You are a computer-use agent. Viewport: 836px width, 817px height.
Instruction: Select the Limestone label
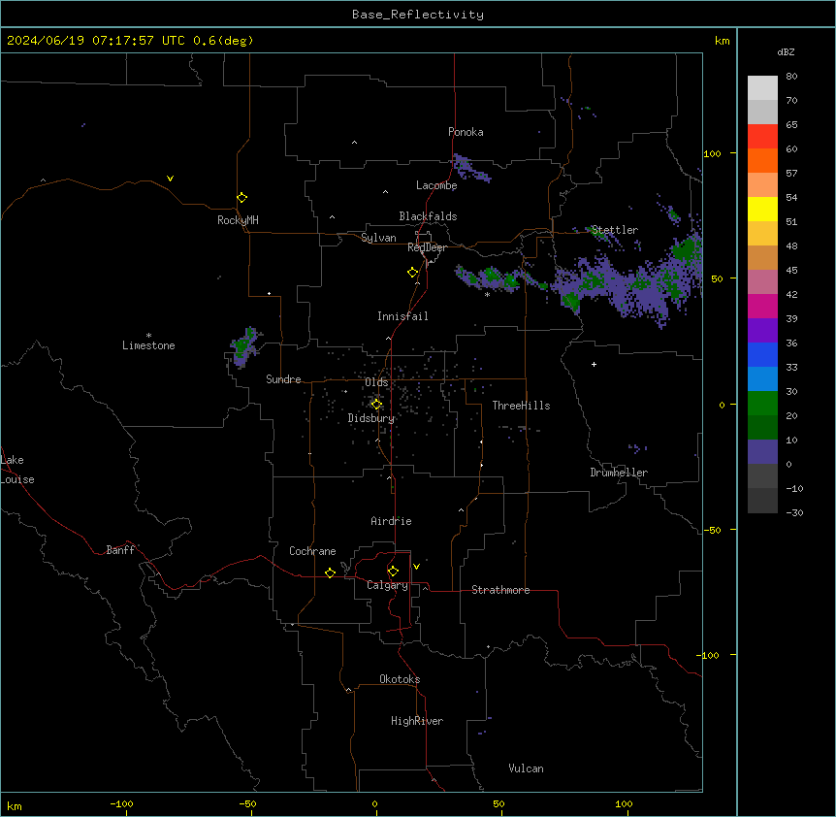coord(148,345)
